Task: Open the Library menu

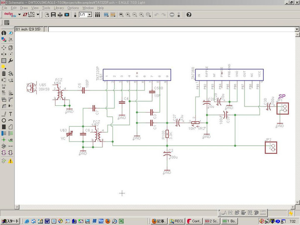Action: [59, 8]
